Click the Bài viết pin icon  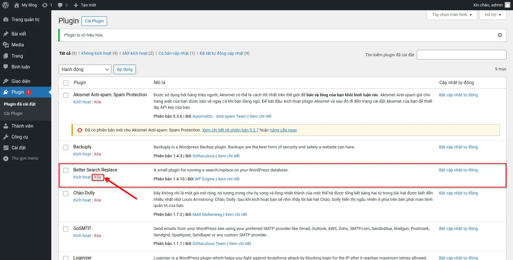pos(6,34)
